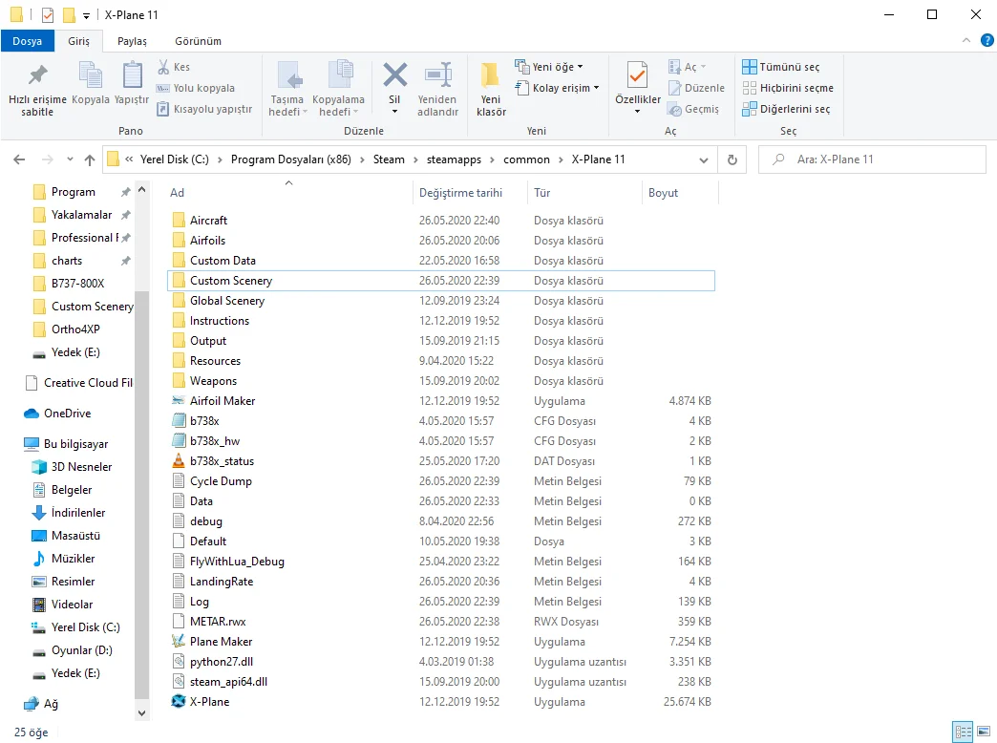The width and height of the screenshot is (997, 743).
Task: Click Steam in the address breadcrumb
Action: point(389,159)
